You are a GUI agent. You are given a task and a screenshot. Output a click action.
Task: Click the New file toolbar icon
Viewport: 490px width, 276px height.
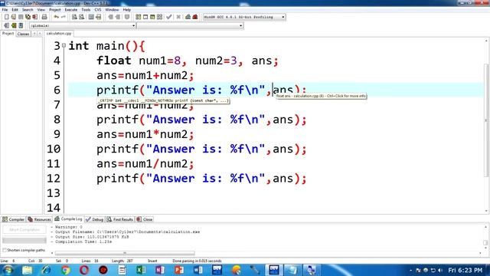click(7, 17)
